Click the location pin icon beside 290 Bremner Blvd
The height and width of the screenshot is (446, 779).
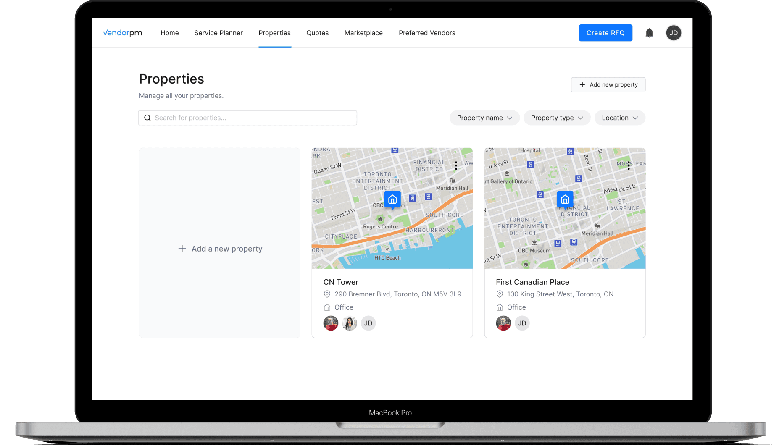click(327, 294)
